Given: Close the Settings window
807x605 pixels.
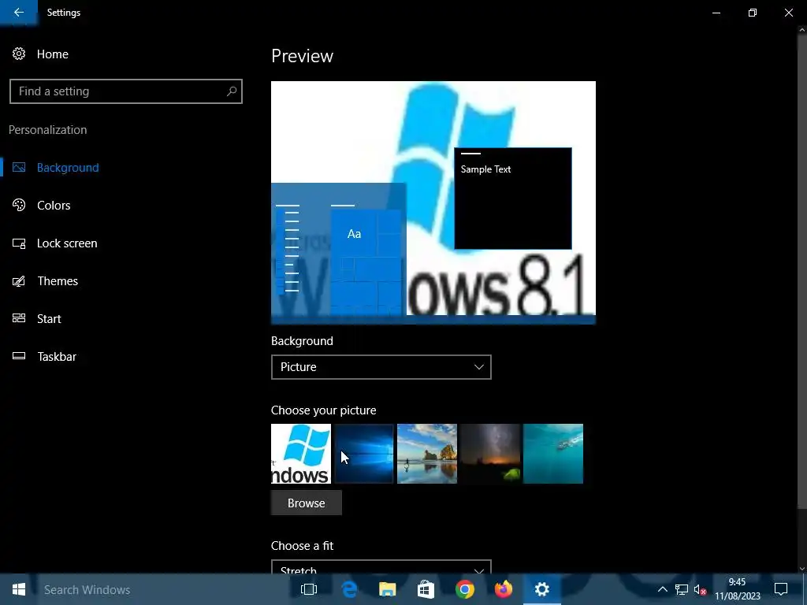Looking at the screenshot, I should tap(788, 13).
